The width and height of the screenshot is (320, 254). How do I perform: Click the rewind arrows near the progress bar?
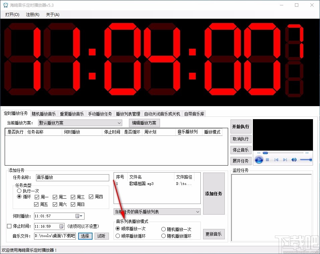click(259, 153)
